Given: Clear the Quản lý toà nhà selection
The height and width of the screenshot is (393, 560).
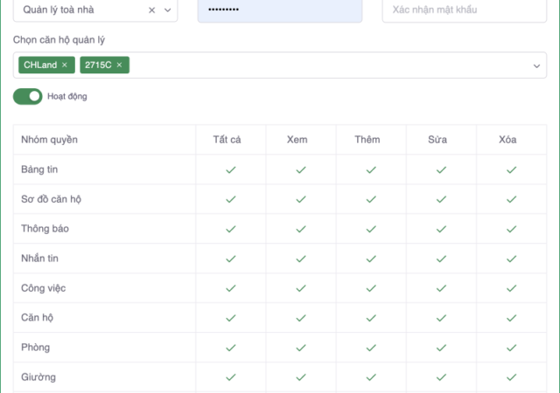Looking at the screenshot, I should coord(151,10).
